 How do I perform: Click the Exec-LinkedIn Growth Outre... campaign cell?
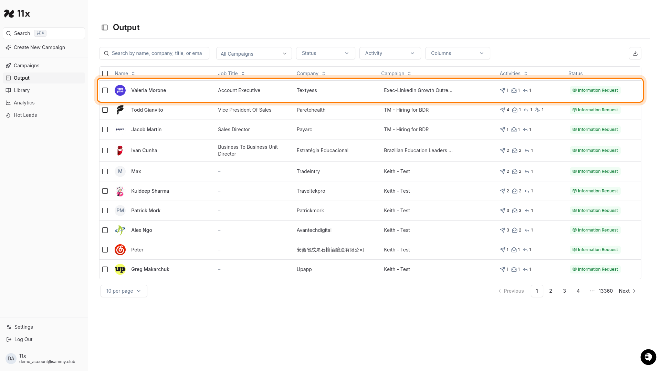click(418, 90)
